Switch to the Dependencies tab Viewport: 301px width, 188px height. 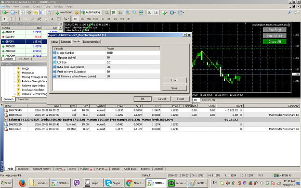pos(92,42)
